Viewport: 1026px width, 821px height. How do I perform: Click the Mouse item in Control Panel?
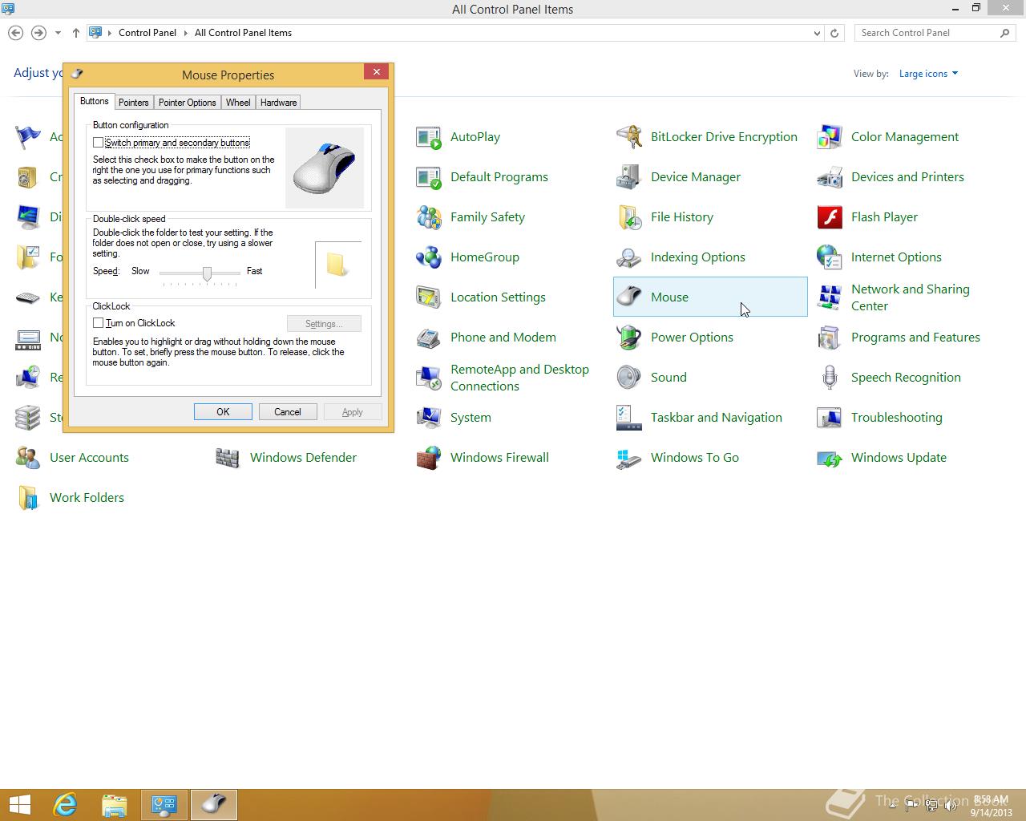coord(710,297)
